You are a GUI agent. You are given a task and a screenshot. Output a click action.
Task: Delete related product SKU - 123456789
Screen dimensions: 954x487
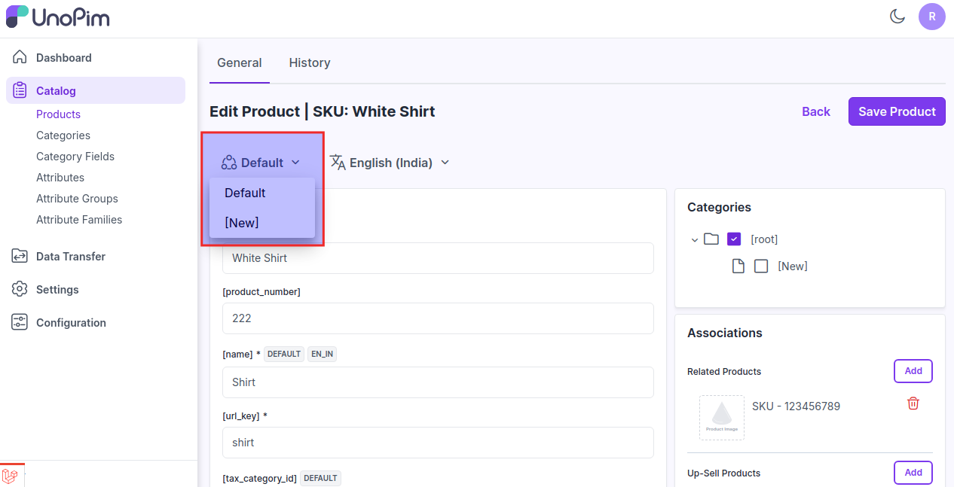tap(913, 403)
